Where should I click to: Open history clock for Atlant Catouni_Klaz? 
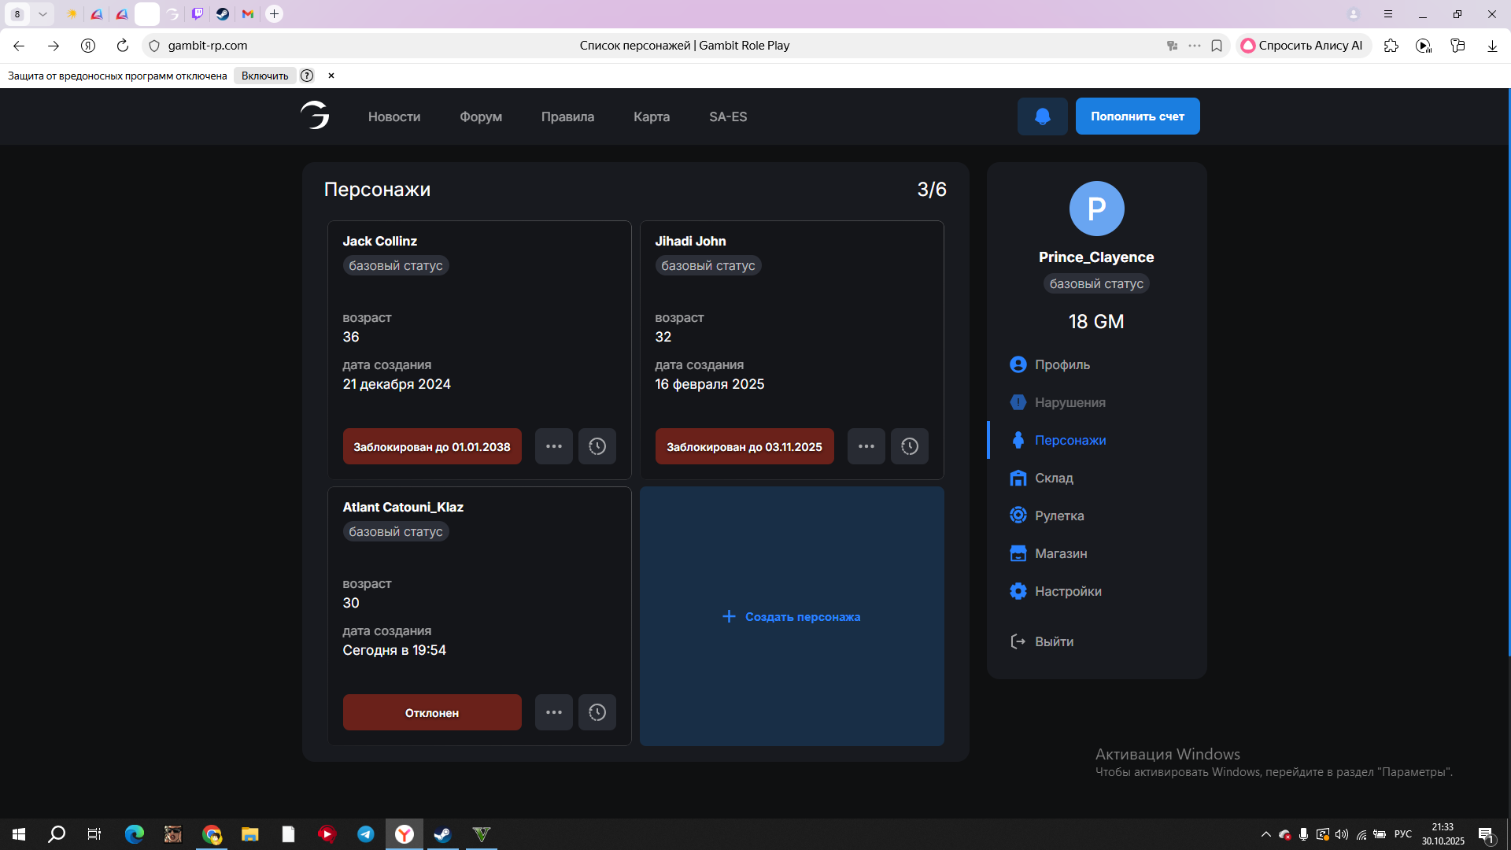pyautogui.click(x=597, y=712)
